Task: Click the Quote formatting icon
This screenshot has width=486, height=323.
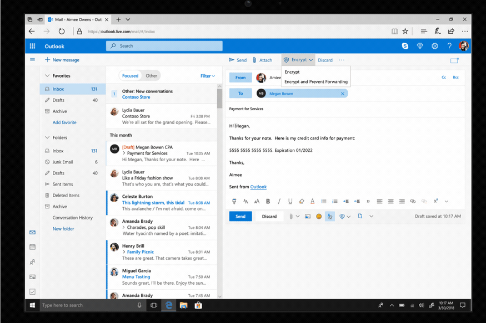Action: coord(368,201)
